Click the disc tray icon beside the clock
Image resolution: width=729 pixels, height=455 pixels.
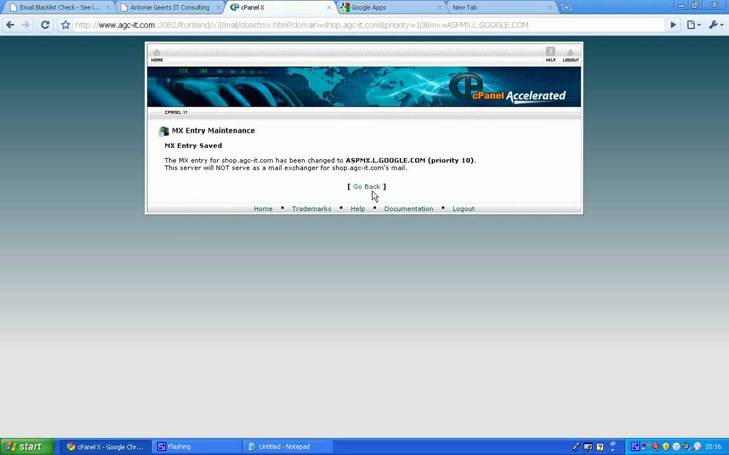(x=697, y=447)
